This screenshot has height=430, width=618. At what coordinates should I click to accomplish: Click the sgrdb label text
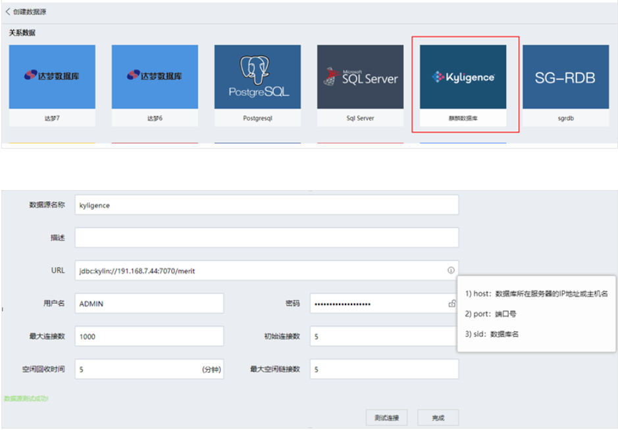click(565, 118)
